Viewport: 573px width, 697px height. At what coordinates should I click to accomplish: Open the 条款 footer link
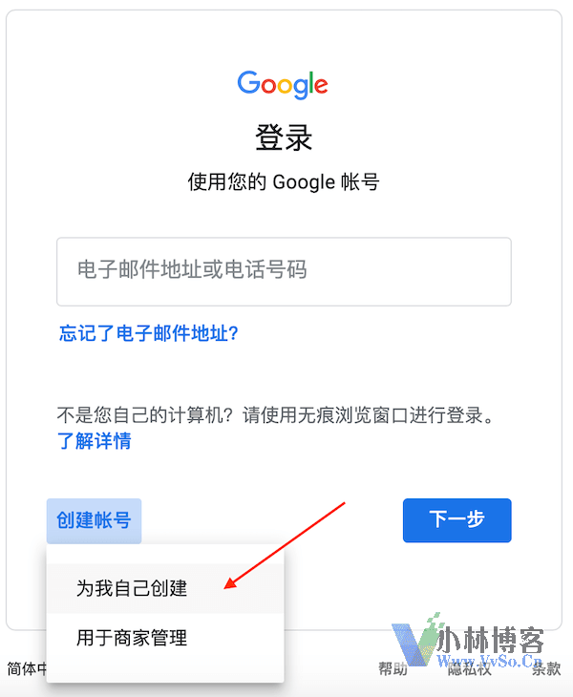pyautogui.click(x=546, y=668)
